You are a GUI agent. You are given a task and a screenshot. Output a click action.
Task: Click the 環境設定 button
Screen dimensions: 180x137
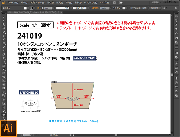point(155,8)
